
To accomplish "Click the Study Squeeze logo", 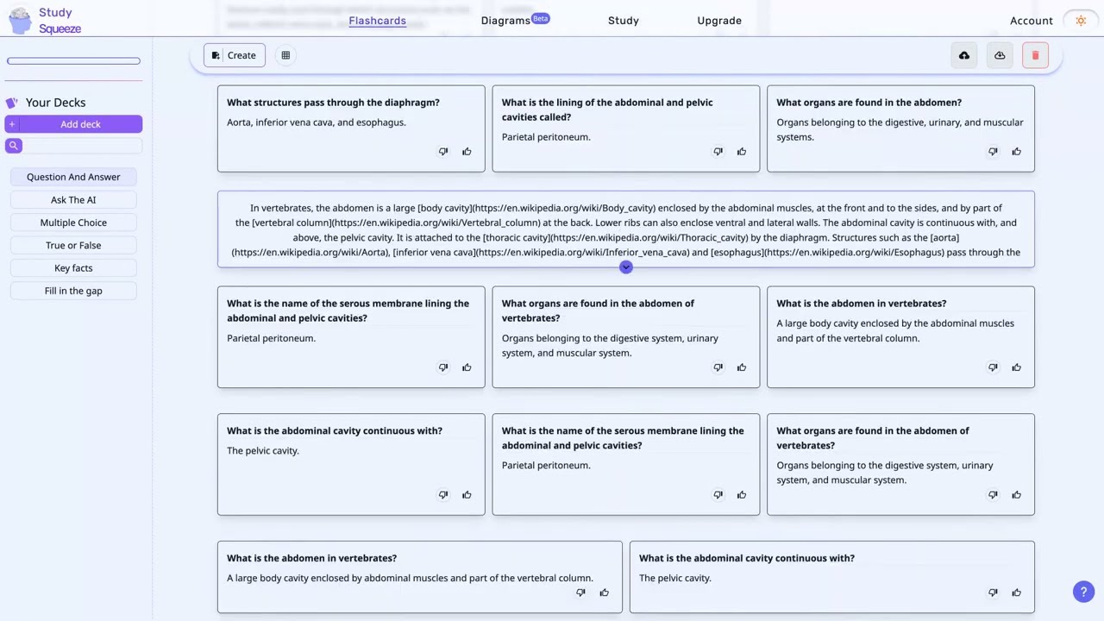I will [x=45, y=20].
